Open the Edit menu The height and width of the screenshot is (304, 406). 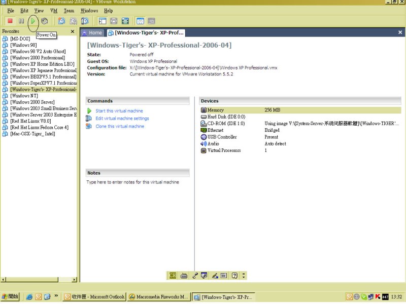pos(24,11)
